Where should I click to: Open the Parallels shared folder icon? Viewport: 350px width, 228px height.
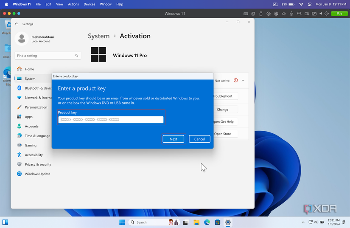click(314, 14)
